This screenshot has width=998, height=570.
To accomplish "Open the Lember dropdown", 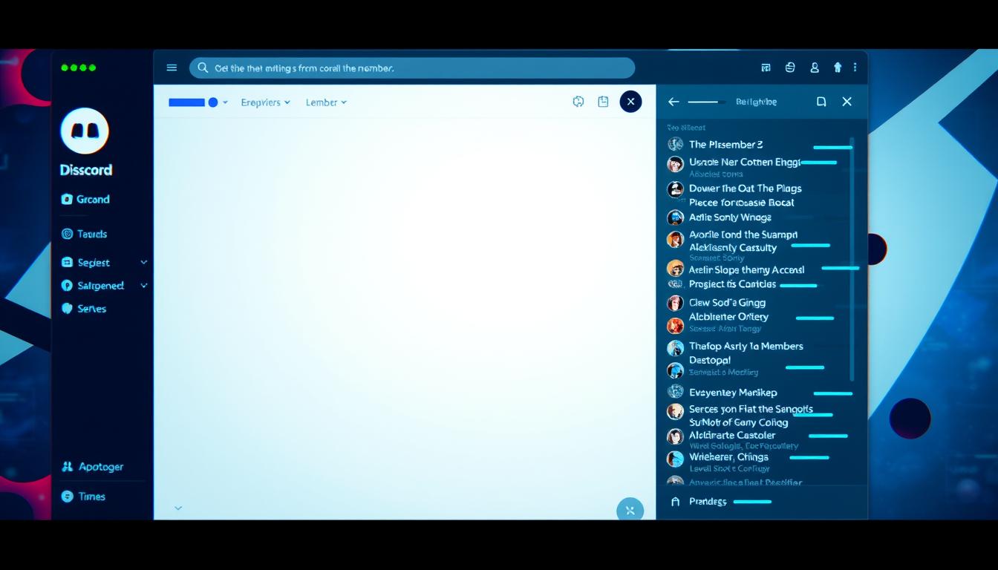I will coord(326,102).
